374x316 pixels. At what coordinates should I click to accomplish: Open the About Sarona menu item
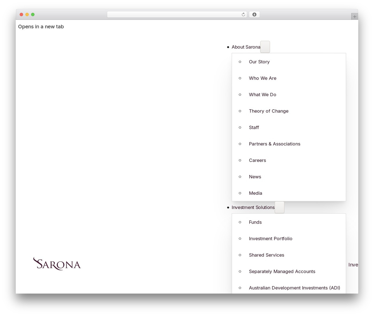pos(246,47)
